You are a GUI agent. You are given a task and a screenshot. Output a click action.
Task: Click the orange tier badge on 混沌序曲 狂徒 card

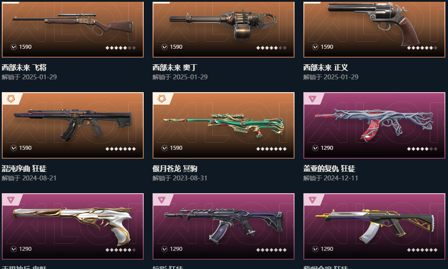click(11, 99)
